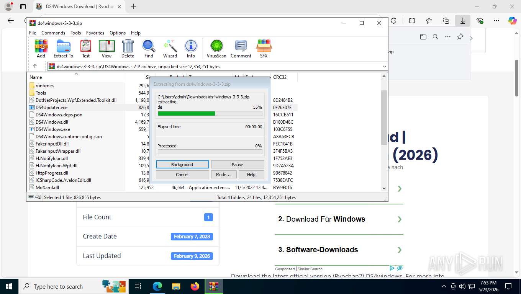Image resolution: width=521 pixels, height=294 pixels.
Task: Open Edge Downloads toolbar icon
Action: click(x=463, y=21)
